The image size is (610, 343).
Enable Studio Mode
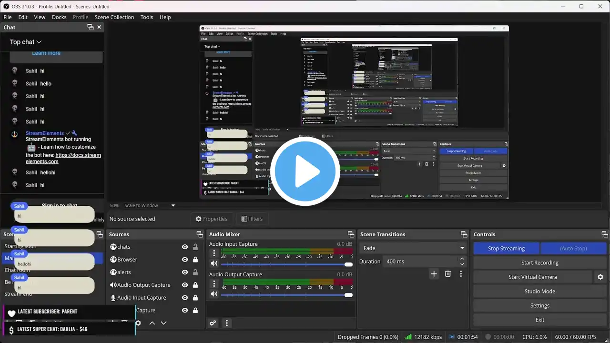click(540, 291)
